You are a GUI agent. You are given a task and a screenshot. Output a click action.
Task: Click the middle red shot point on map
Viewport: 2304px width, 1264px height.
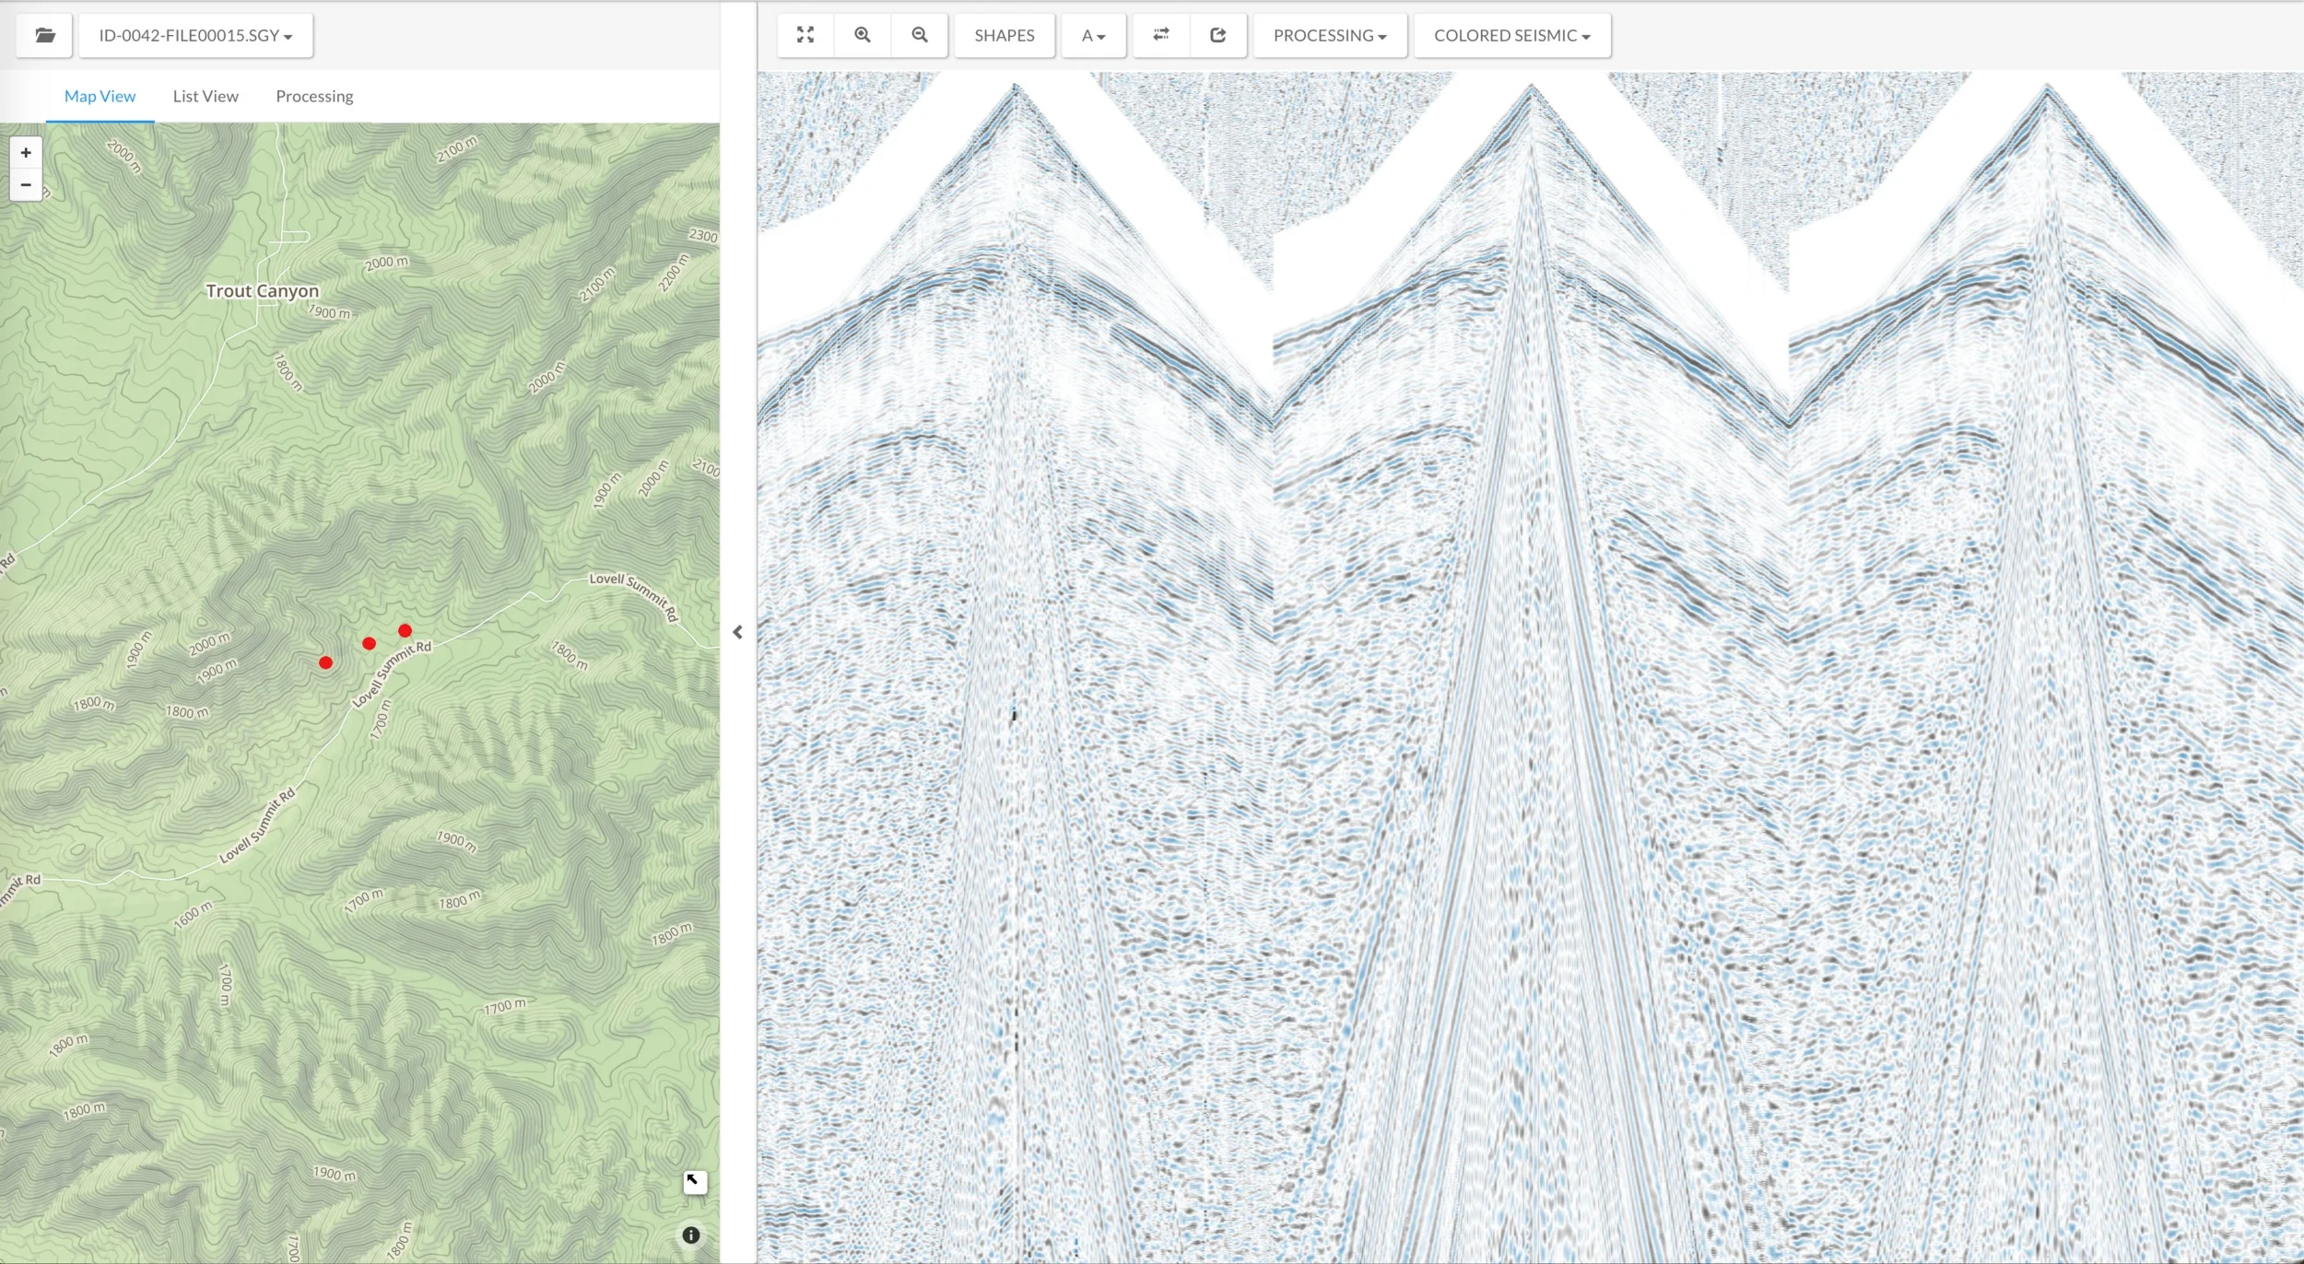369,644
